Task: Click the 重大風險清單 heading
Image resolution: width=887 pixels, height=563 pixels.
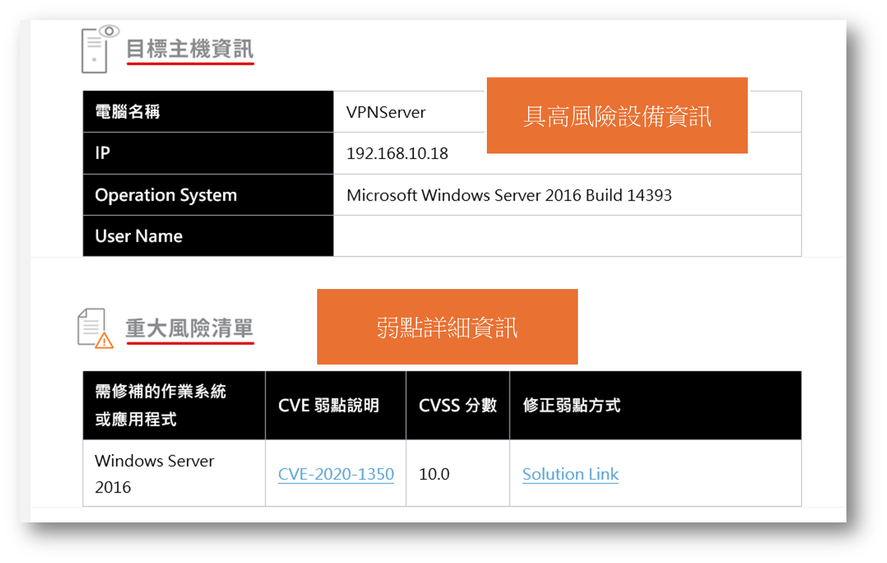Action: [x=190, y=328]
